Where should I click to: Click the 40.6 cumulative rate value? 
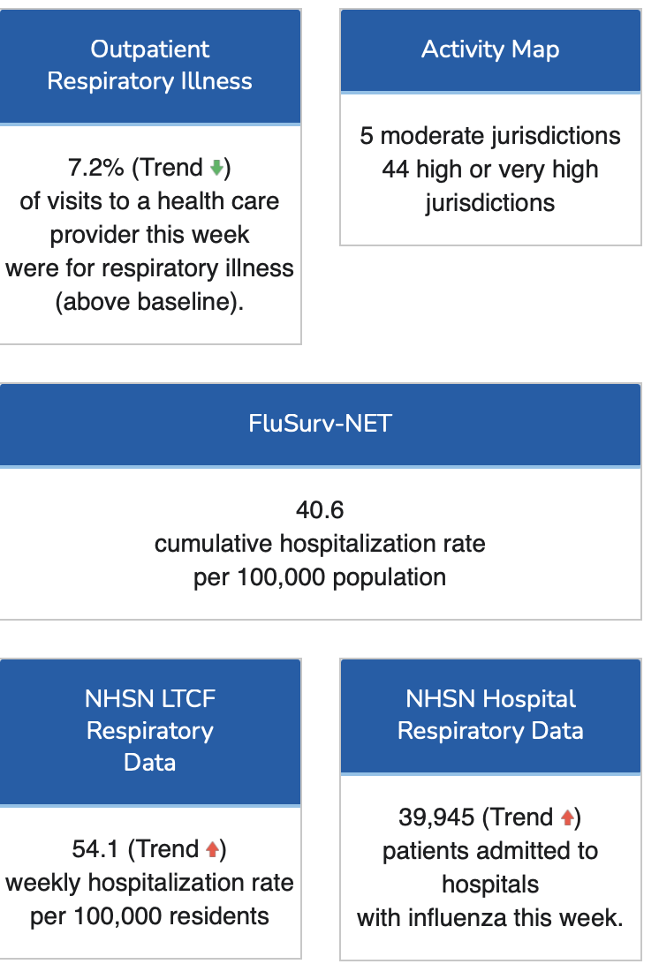320,509
